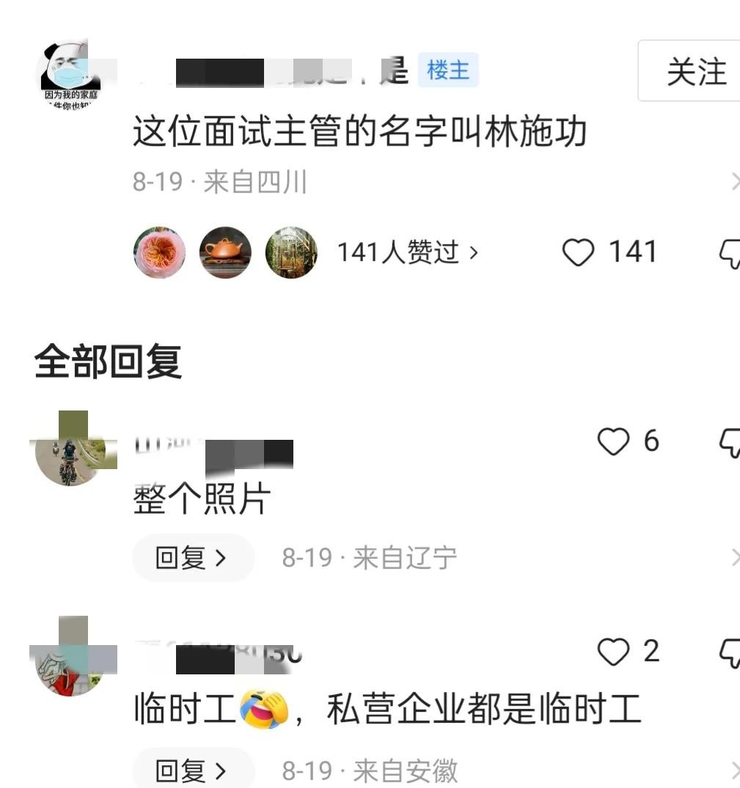
Task: Dislike the main post by 楼主
Action: (x=730, y=254)
